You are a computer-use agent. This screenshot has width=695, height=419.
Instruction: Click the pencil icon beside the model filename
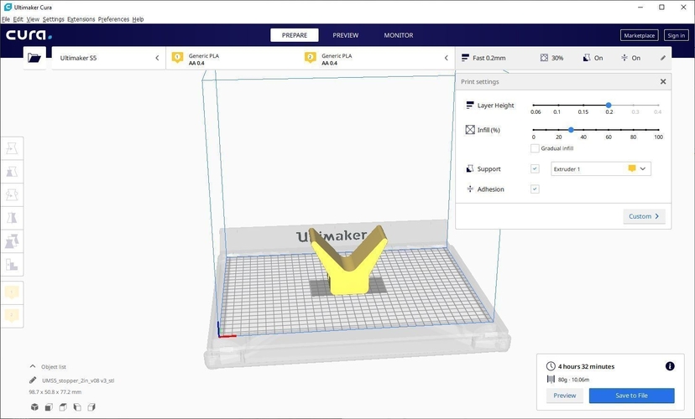tap(33, 380)
